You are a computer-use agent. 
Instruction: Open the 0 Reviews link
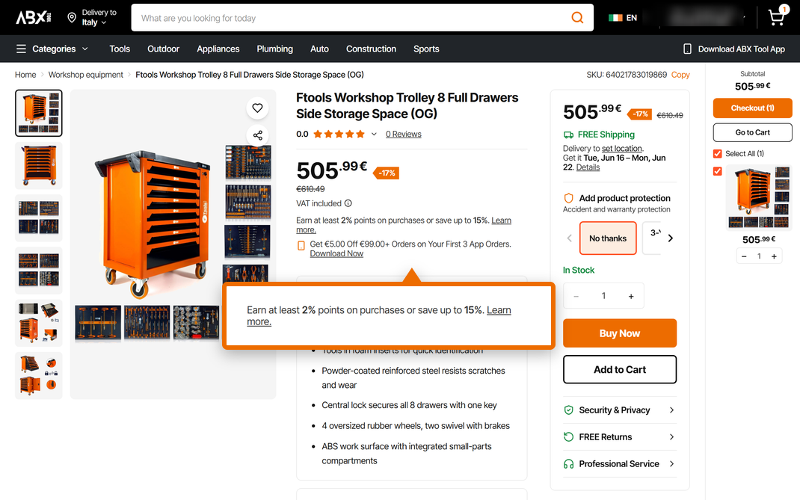point(404,135)
